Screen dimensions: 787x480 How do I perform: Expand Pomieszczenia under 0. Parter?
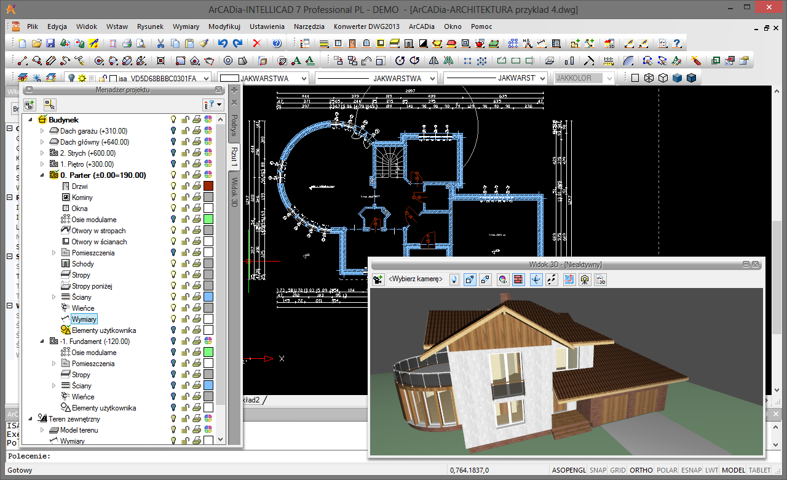pyautogui.click(x=53, y=253)
